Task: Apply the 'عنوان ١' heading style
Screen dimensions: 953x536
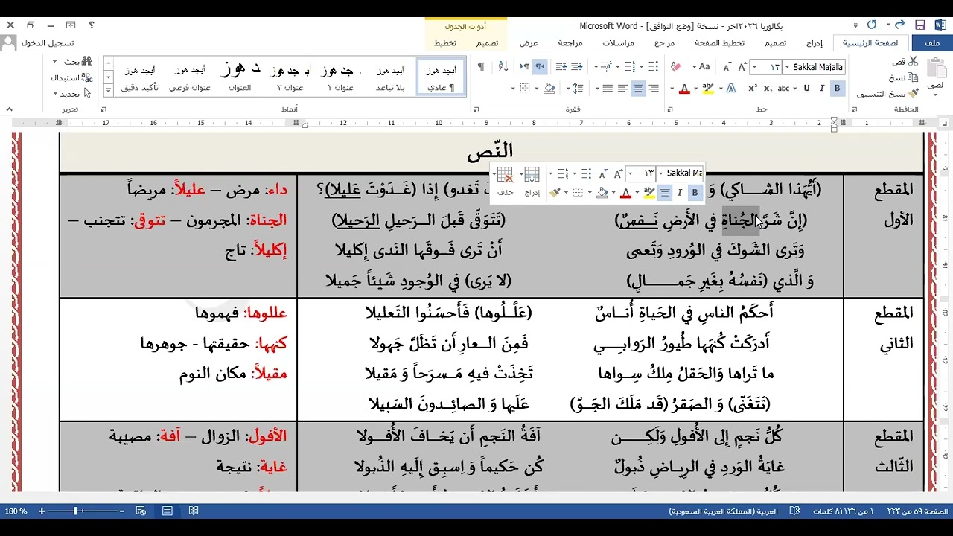Action: coord(340,77)
